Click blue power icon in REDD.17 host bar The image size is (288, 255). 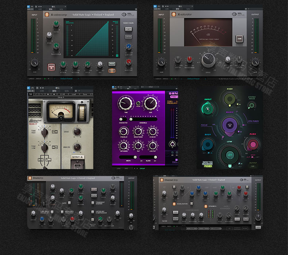(x=28, y=88)
